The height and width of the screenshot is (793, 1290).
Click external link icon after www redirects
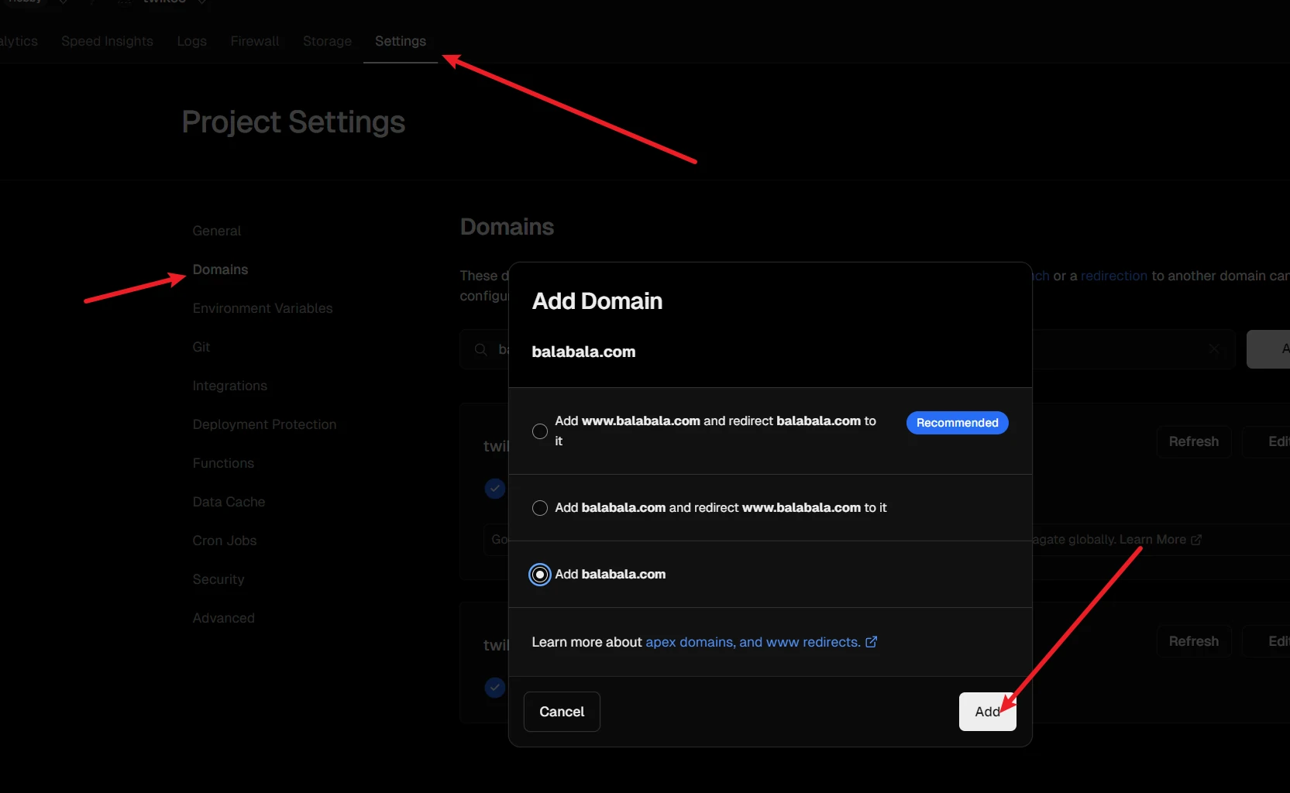pos(871,642)
